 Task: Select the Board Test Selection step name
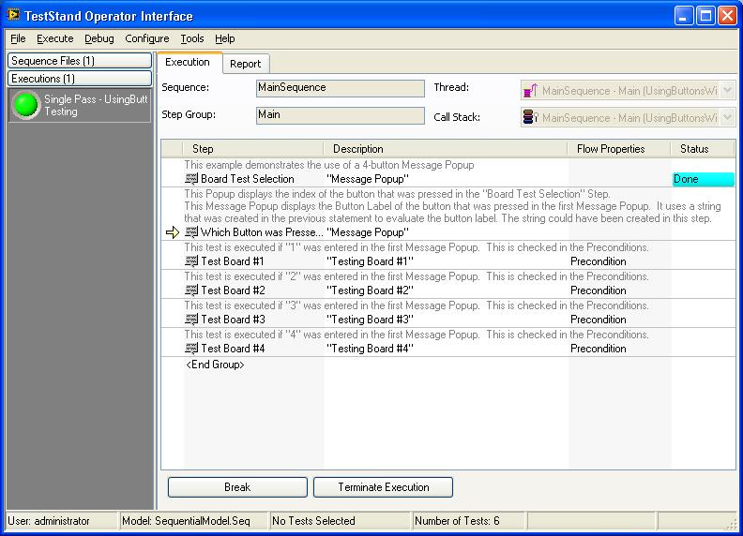coord(248,179)
